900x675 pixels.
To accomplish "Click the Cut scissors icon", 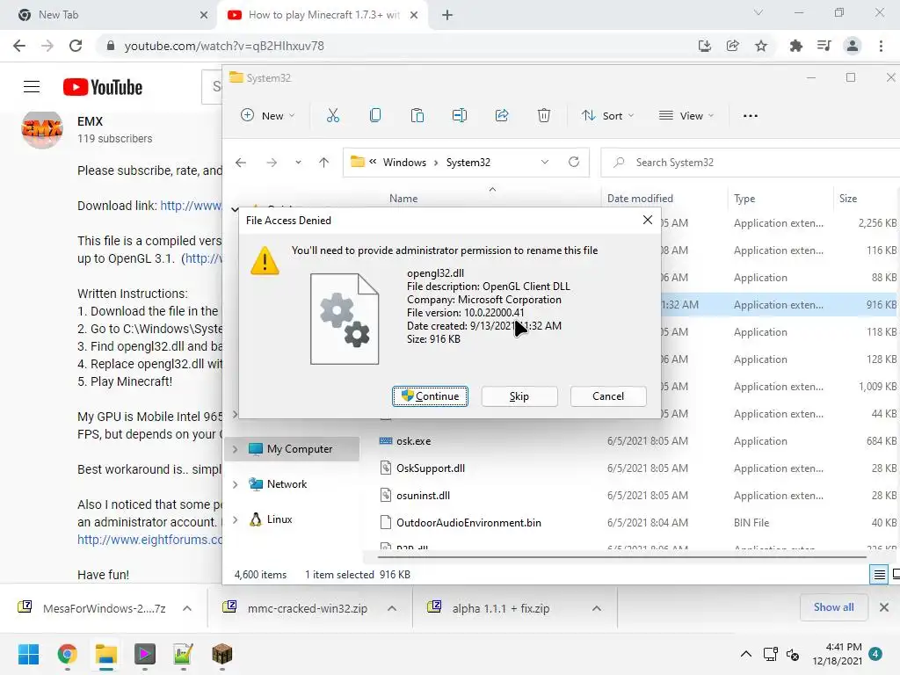I will [333, 115].
